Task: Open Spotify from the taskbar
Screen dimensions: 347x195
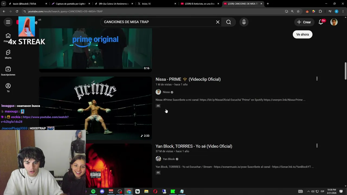Action: (x=93, y=191)
